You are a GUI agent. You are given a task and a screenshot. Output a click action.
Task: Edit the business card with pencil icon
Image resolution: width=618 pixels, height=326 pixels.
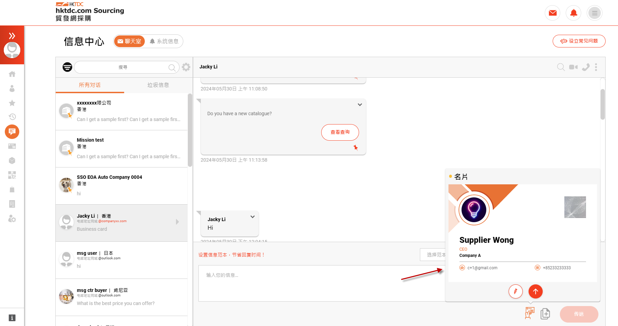click(x=516, y=292)
